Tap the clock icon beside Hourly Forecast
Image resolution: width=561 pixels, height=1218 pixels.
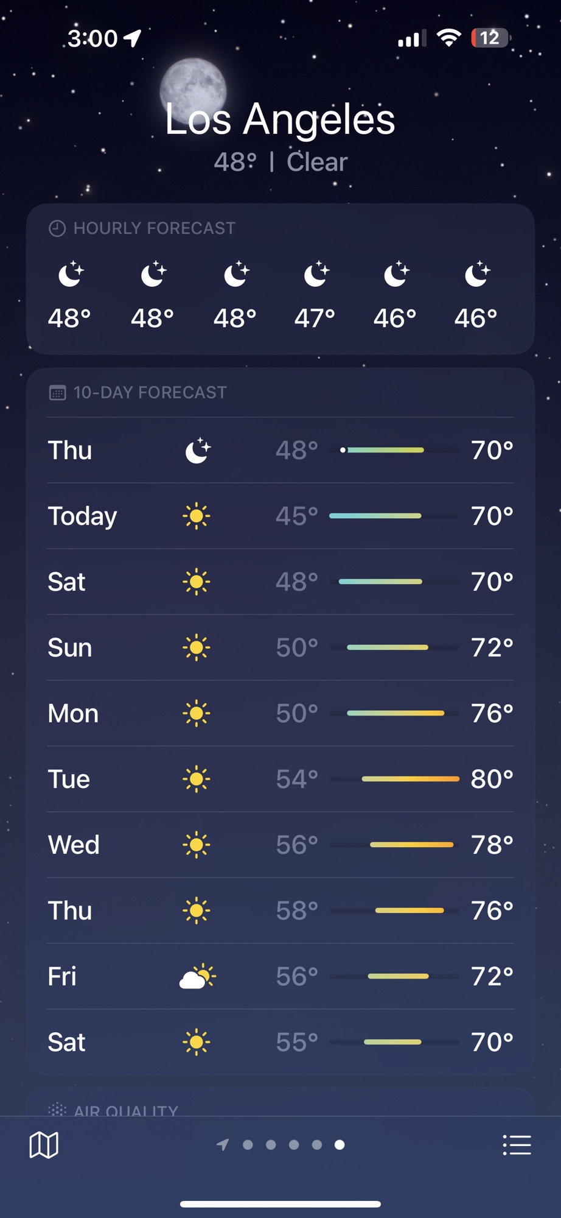[57, 228]
